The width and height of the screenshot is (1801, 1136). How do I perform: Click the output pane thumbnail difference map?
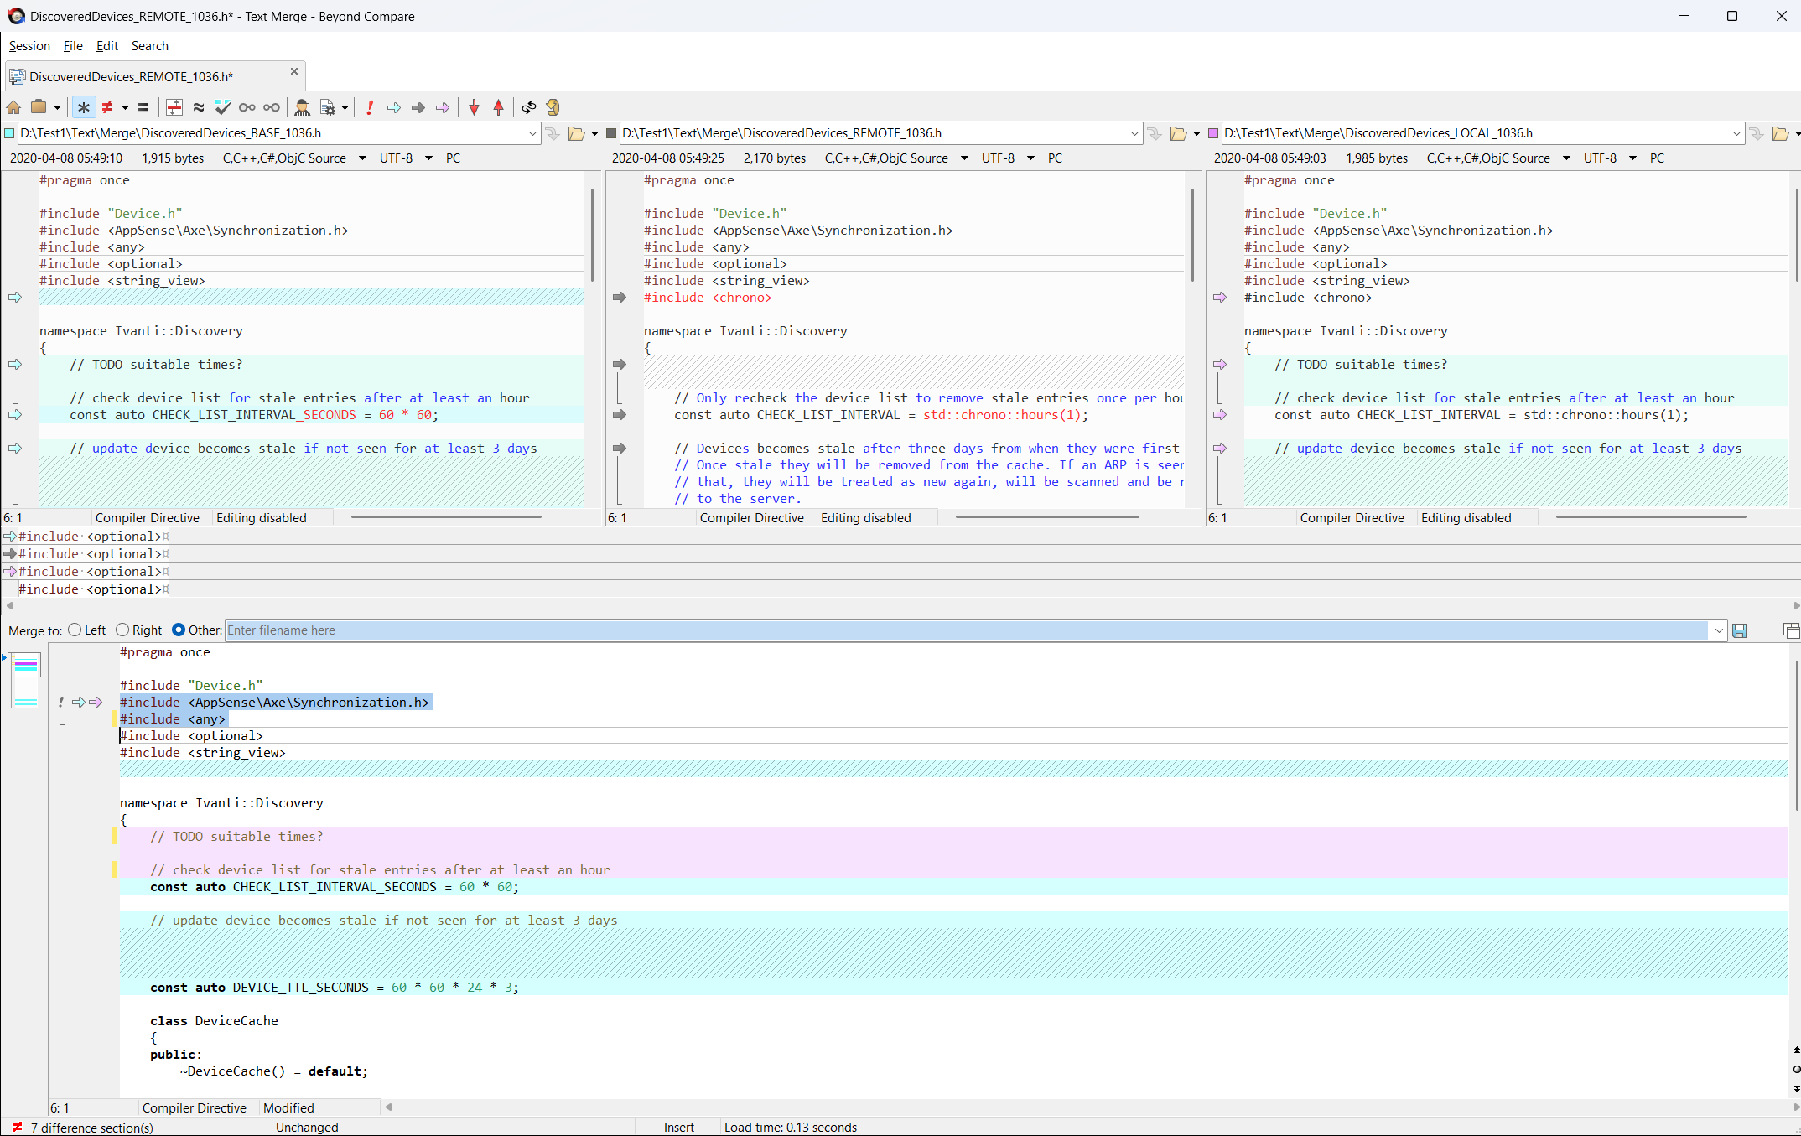tap(25, 679)
